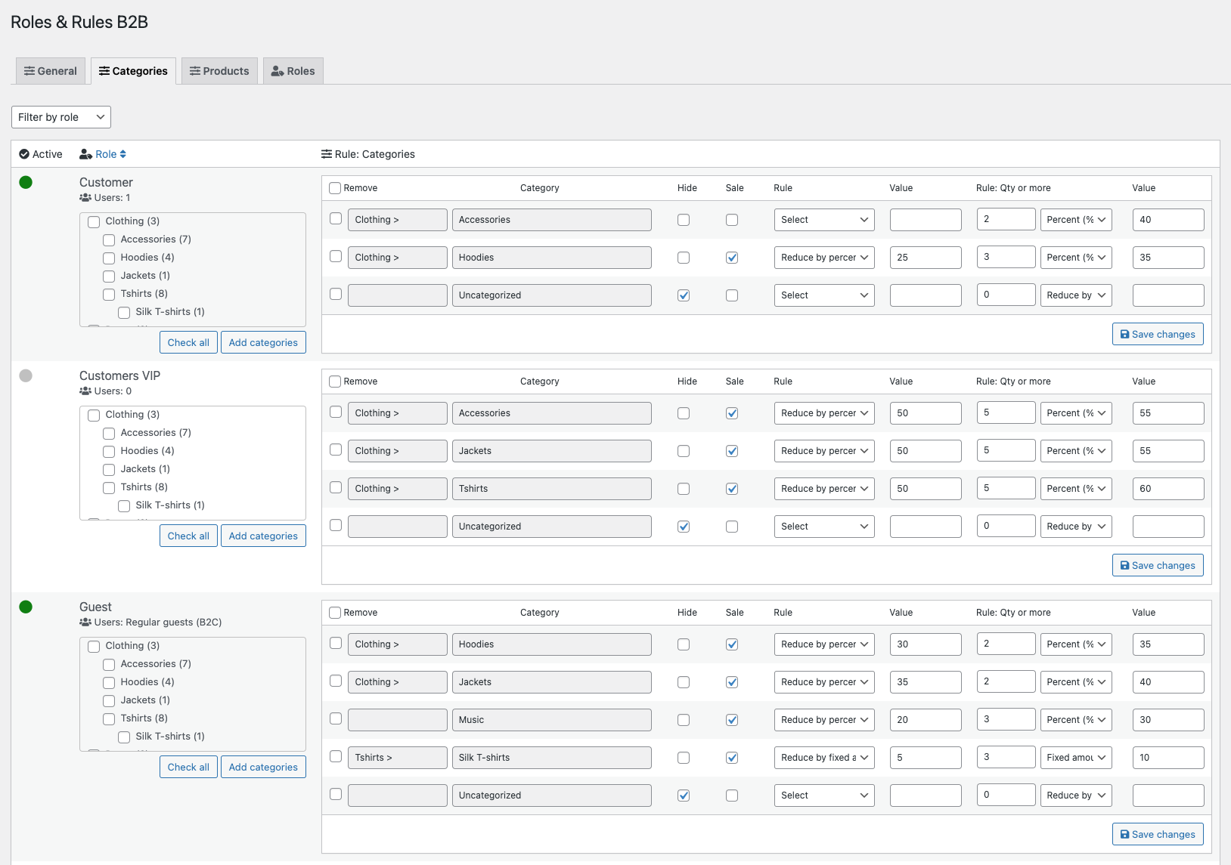Uncheck Hide for Customer's Uncategorized row

(x=684, y=295)
